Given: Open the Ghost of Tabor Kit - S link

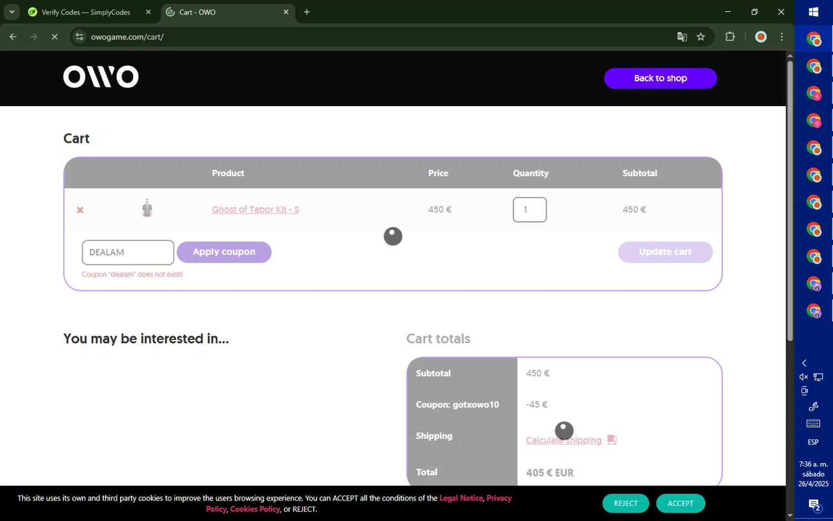Looking at the screenshot, I should tap(255, 209).
